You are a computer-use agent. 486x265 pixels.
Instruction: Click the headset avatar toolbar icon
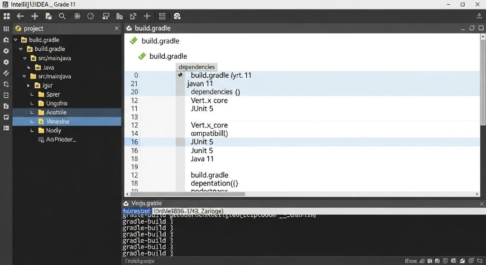click(177, 16)
